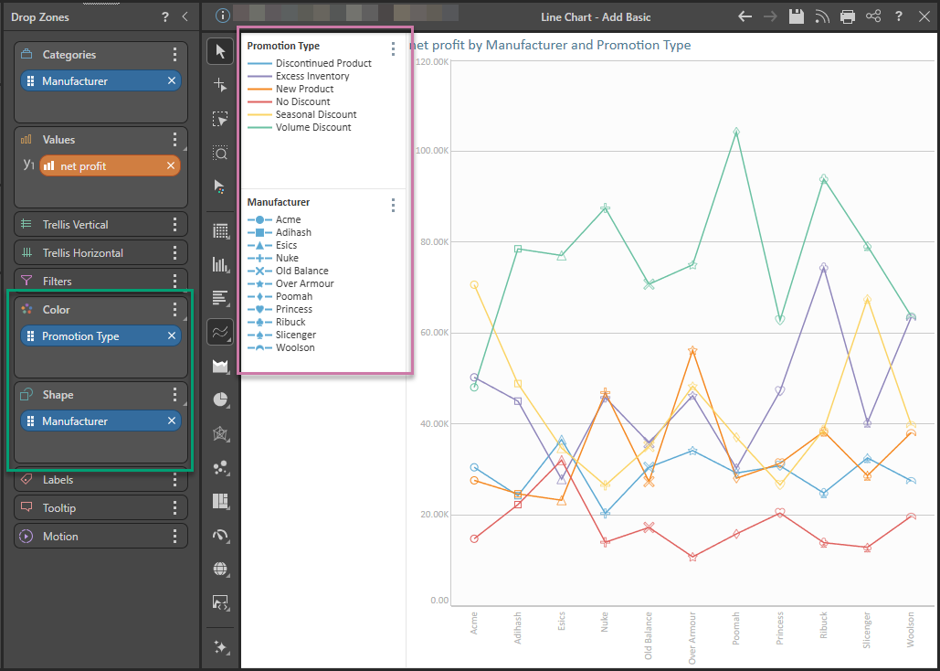Remove Manufacturer chip from Shape zone
Screen dimensions: 940x671
(172, 421)
